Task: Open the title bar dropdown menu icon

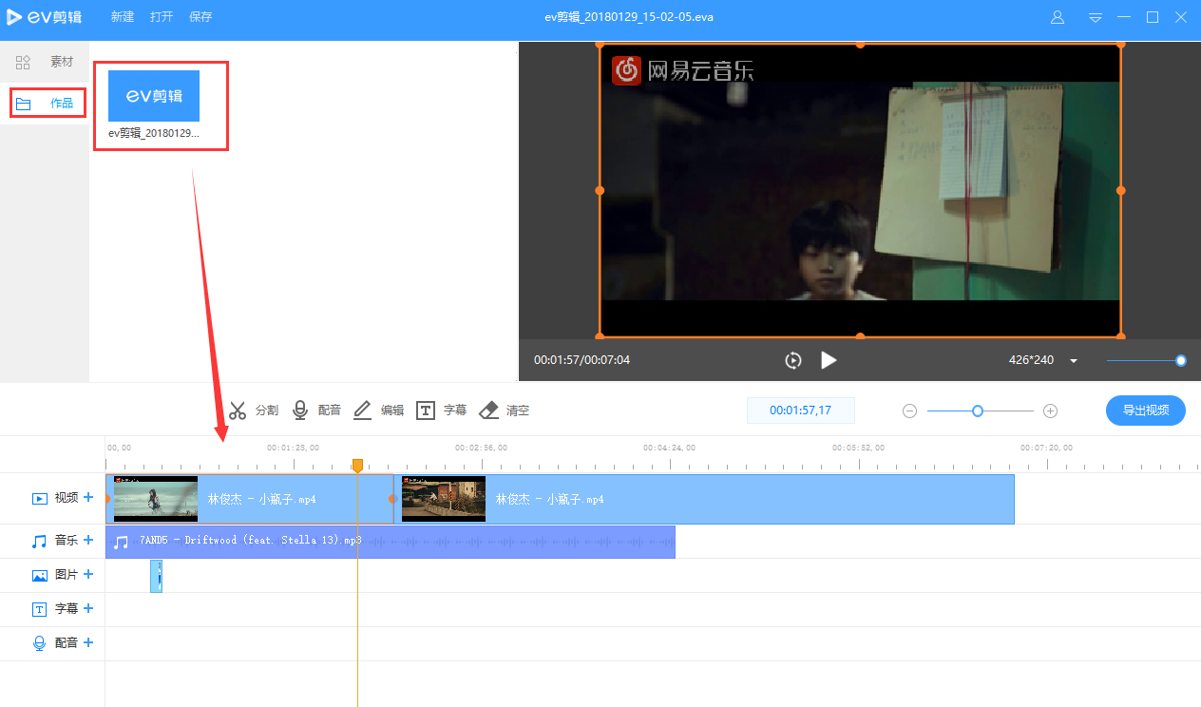Action: pos(1096,17)
